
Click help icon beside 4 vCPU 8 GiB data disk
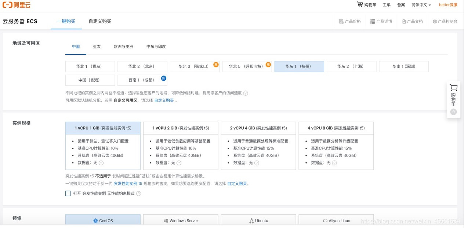(x=334, y=163)
